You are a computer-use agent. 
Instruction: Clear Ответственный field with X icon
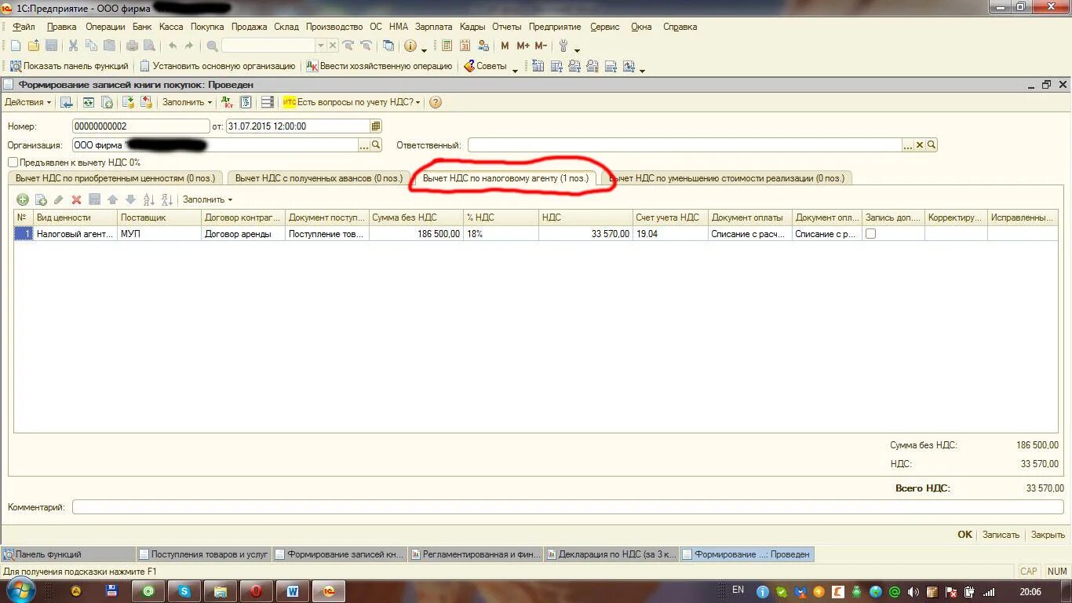point(920,144)
